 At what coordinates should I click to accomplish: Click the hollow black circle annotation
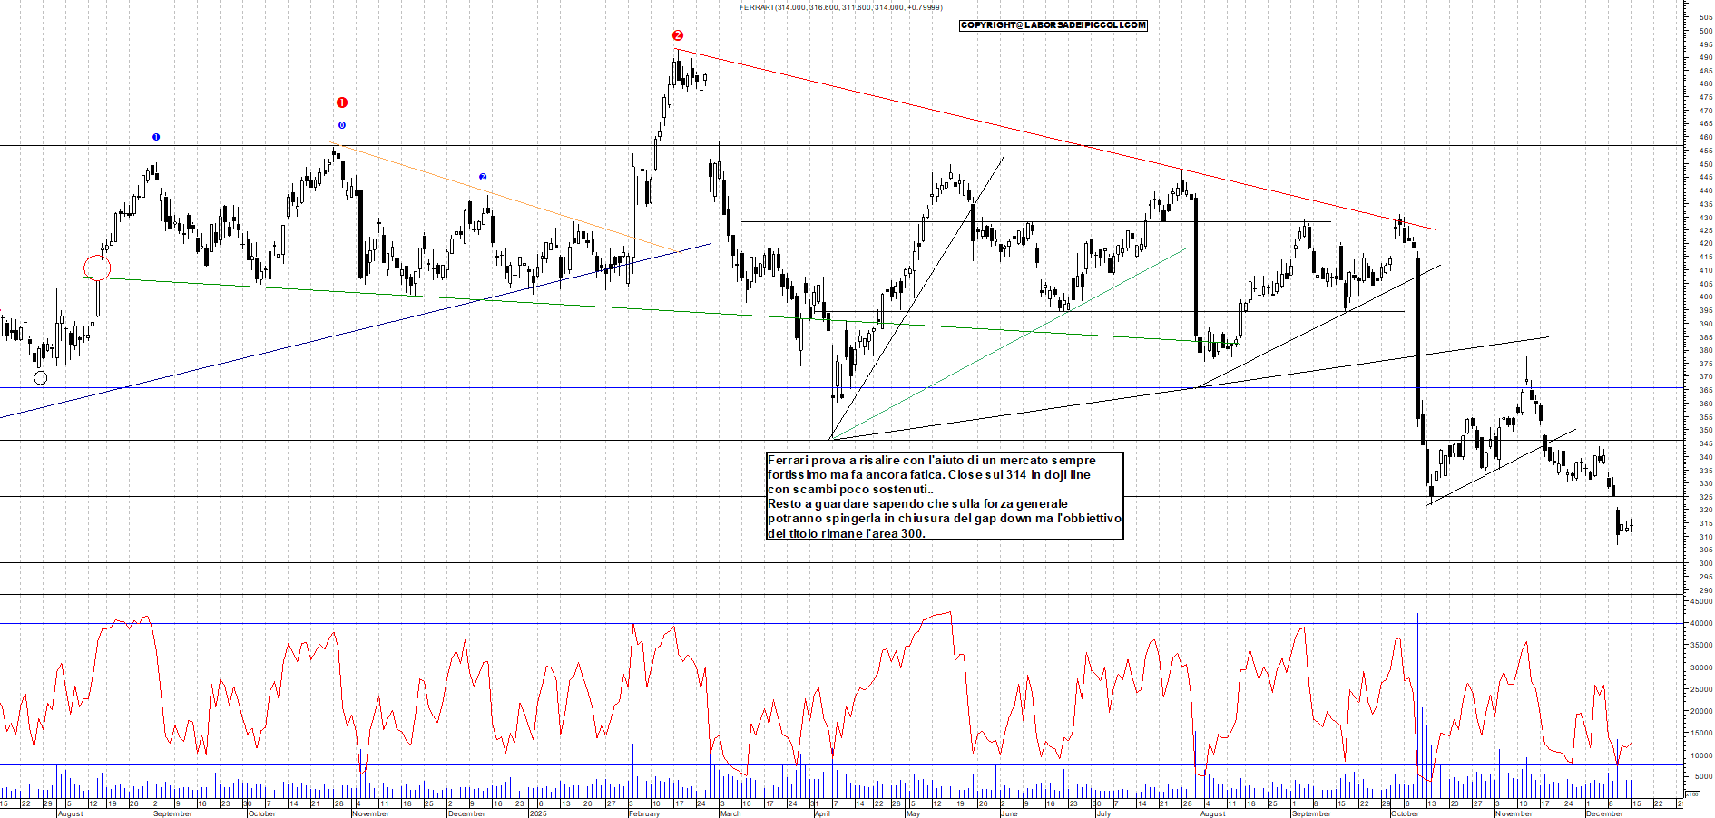coord(40,378)
